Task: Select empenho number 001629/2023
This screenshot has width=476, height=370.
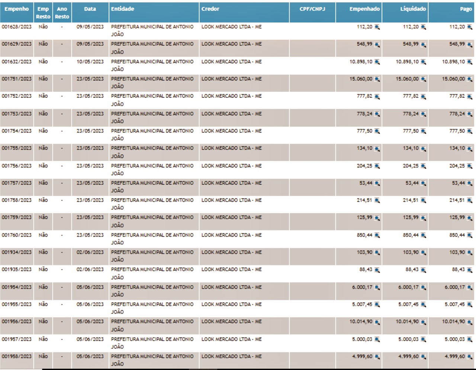Action: click(x=17, y=44)
